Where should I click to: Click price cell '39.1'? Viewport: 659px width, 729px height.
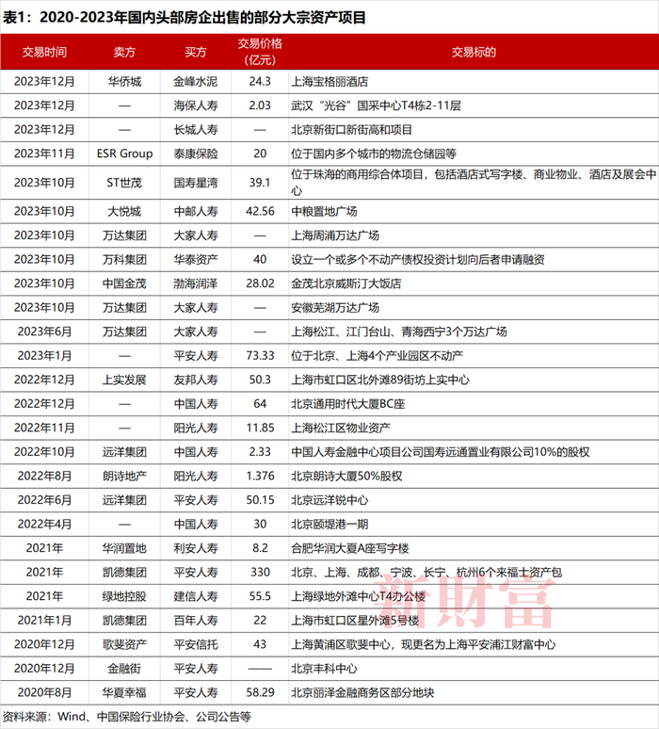coord(260,183)
